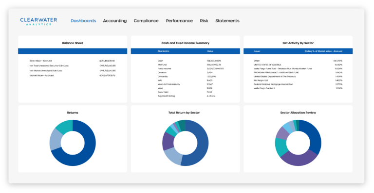Open the Performance tab

(179, 21)
